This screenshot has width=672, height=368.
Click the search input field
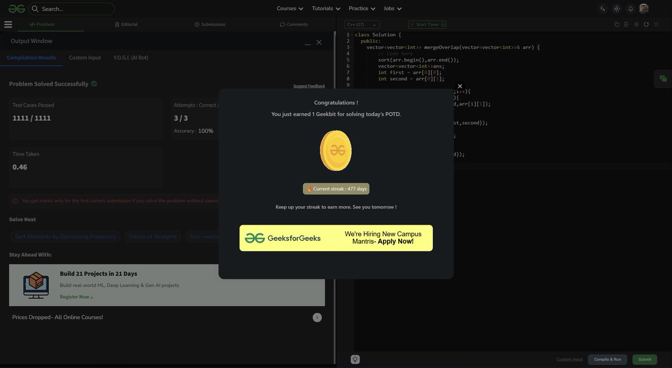[x=72, y=9]
